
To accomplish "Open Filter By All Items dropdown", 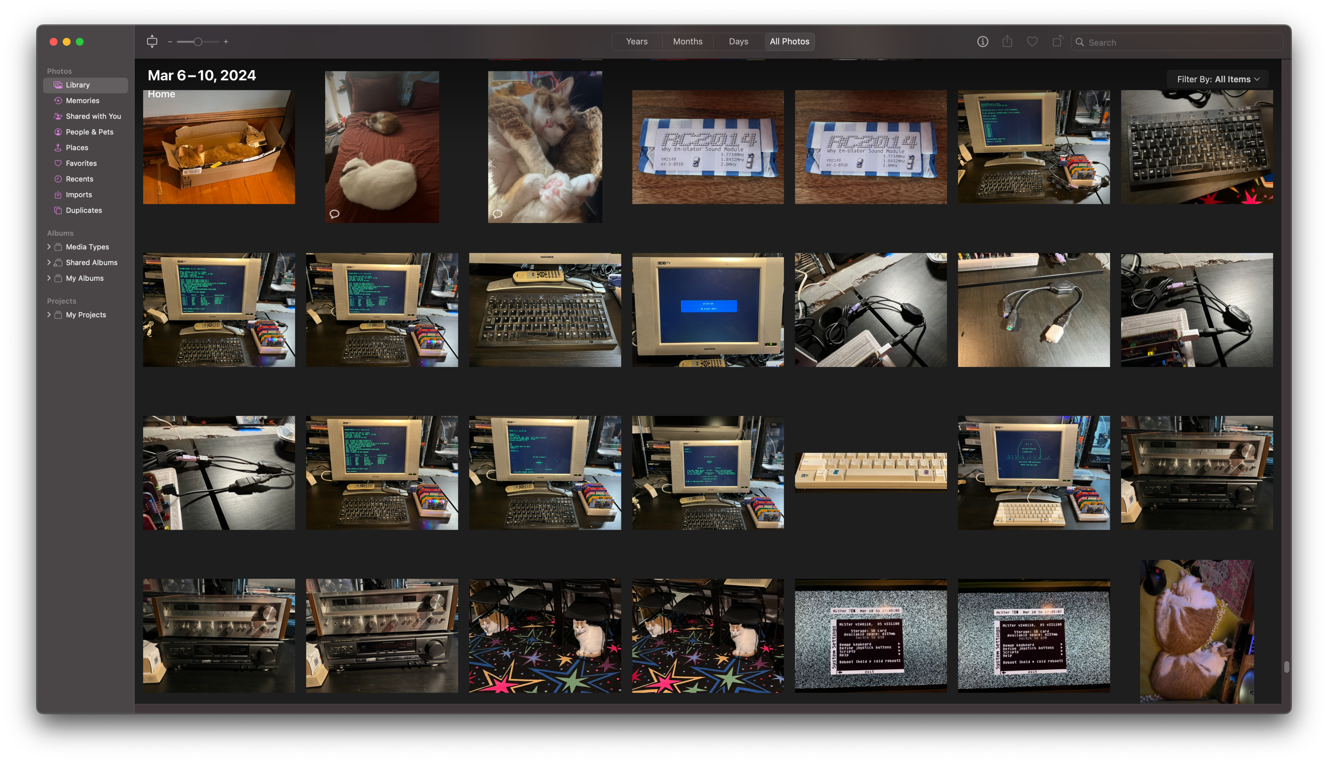I will (x=1218, y=80).
